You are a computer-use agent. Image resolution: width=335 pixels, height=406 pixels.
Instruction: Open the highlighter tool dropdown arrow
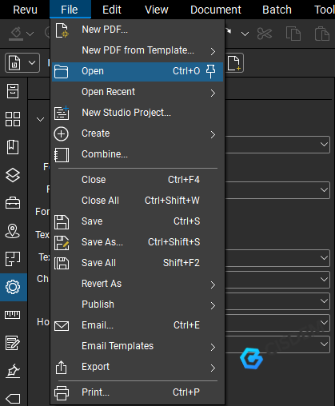tap(30, 34)
